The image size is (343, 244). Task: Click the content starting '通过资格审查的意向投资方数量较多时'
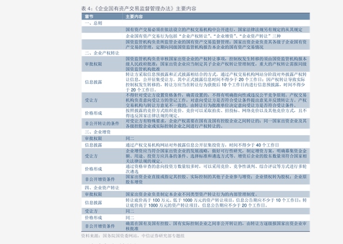pyautogui.click(x=216, y=169)
